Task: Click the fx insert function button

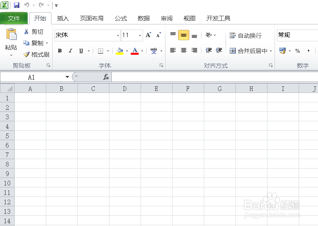Action: (x=106, y=77)
